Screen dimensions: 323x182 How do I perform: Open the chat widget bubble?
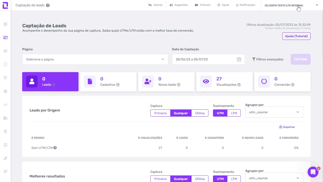point(313,172)
